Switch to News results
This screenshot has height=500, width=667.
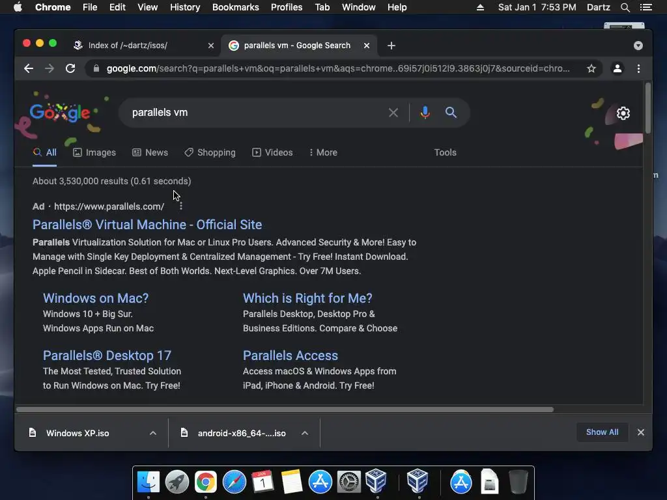point(150,152)
